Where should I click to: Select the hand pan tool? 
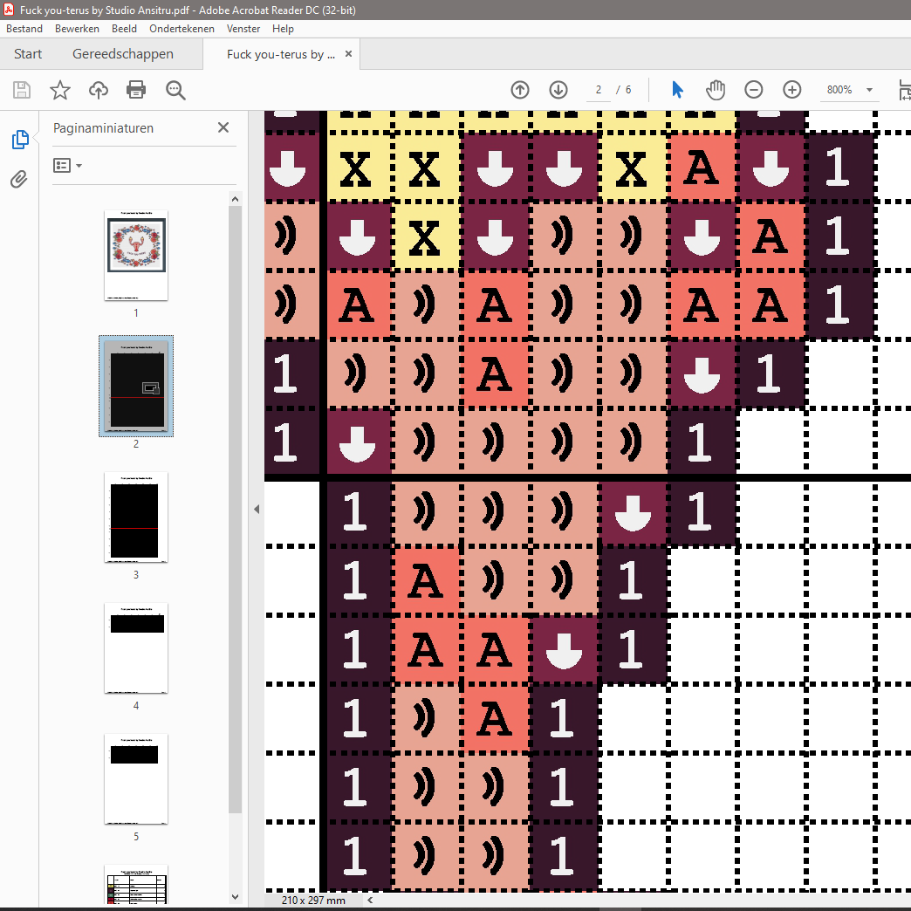(716, 90)
